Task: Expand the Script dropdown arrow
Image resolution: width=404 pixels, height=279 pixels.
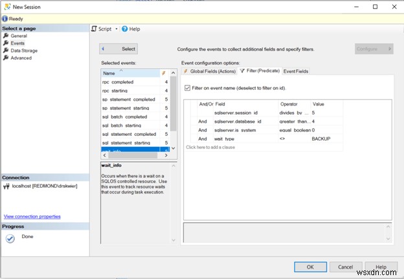Action: pyautogui.click(x=117, y=29)
